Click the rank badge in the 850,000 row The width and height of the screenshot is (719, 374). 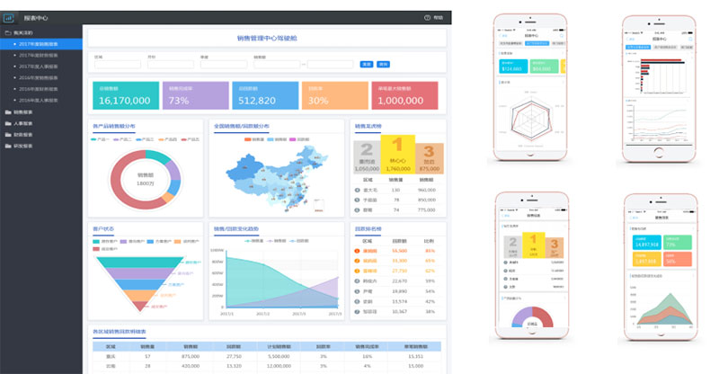pyautogui.click(x=357, y=200)
